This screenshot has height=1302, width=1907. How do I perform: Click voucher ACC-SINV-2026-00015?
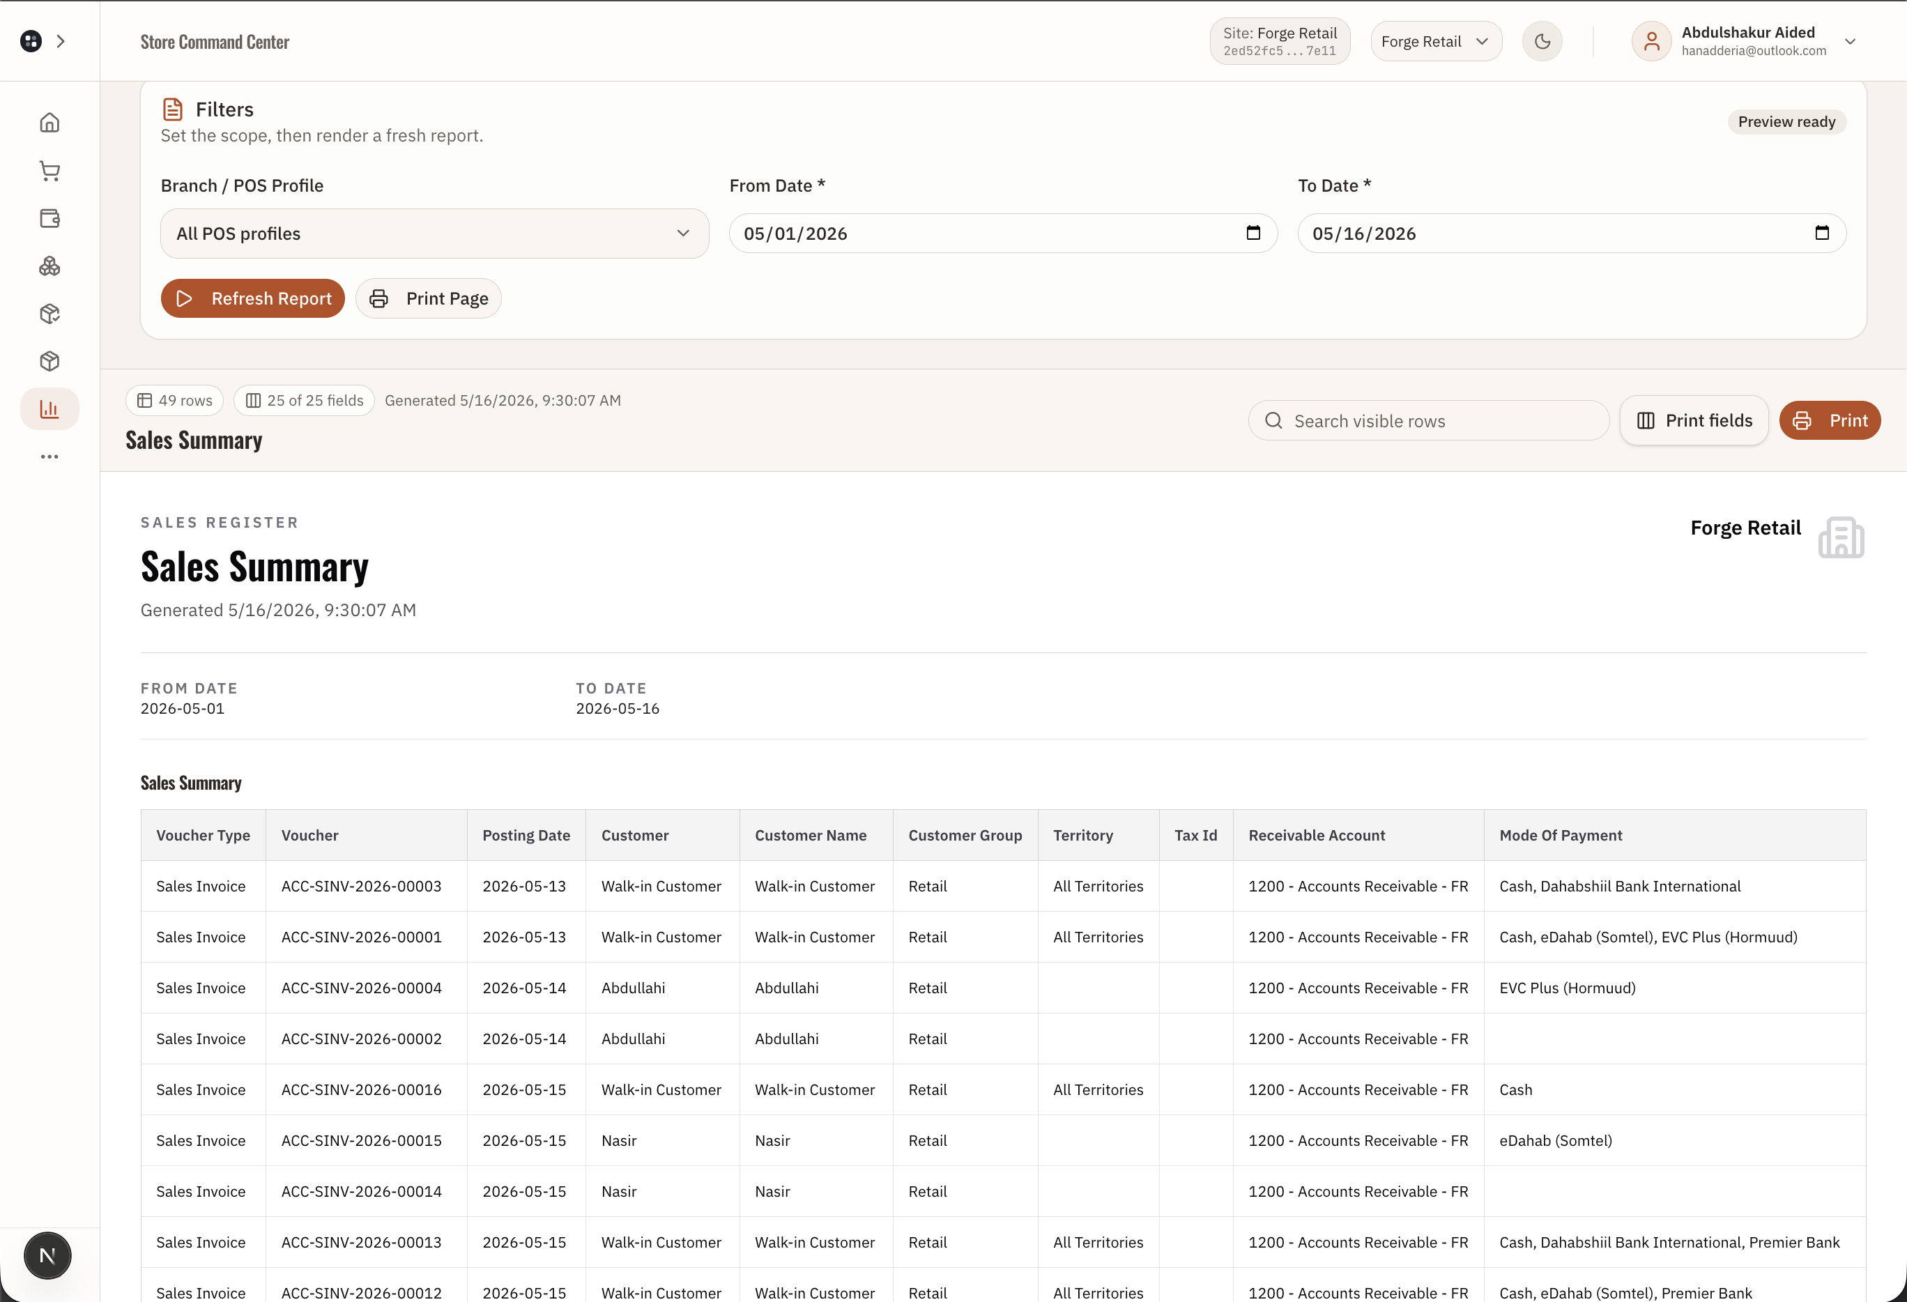click(361, 1140)
